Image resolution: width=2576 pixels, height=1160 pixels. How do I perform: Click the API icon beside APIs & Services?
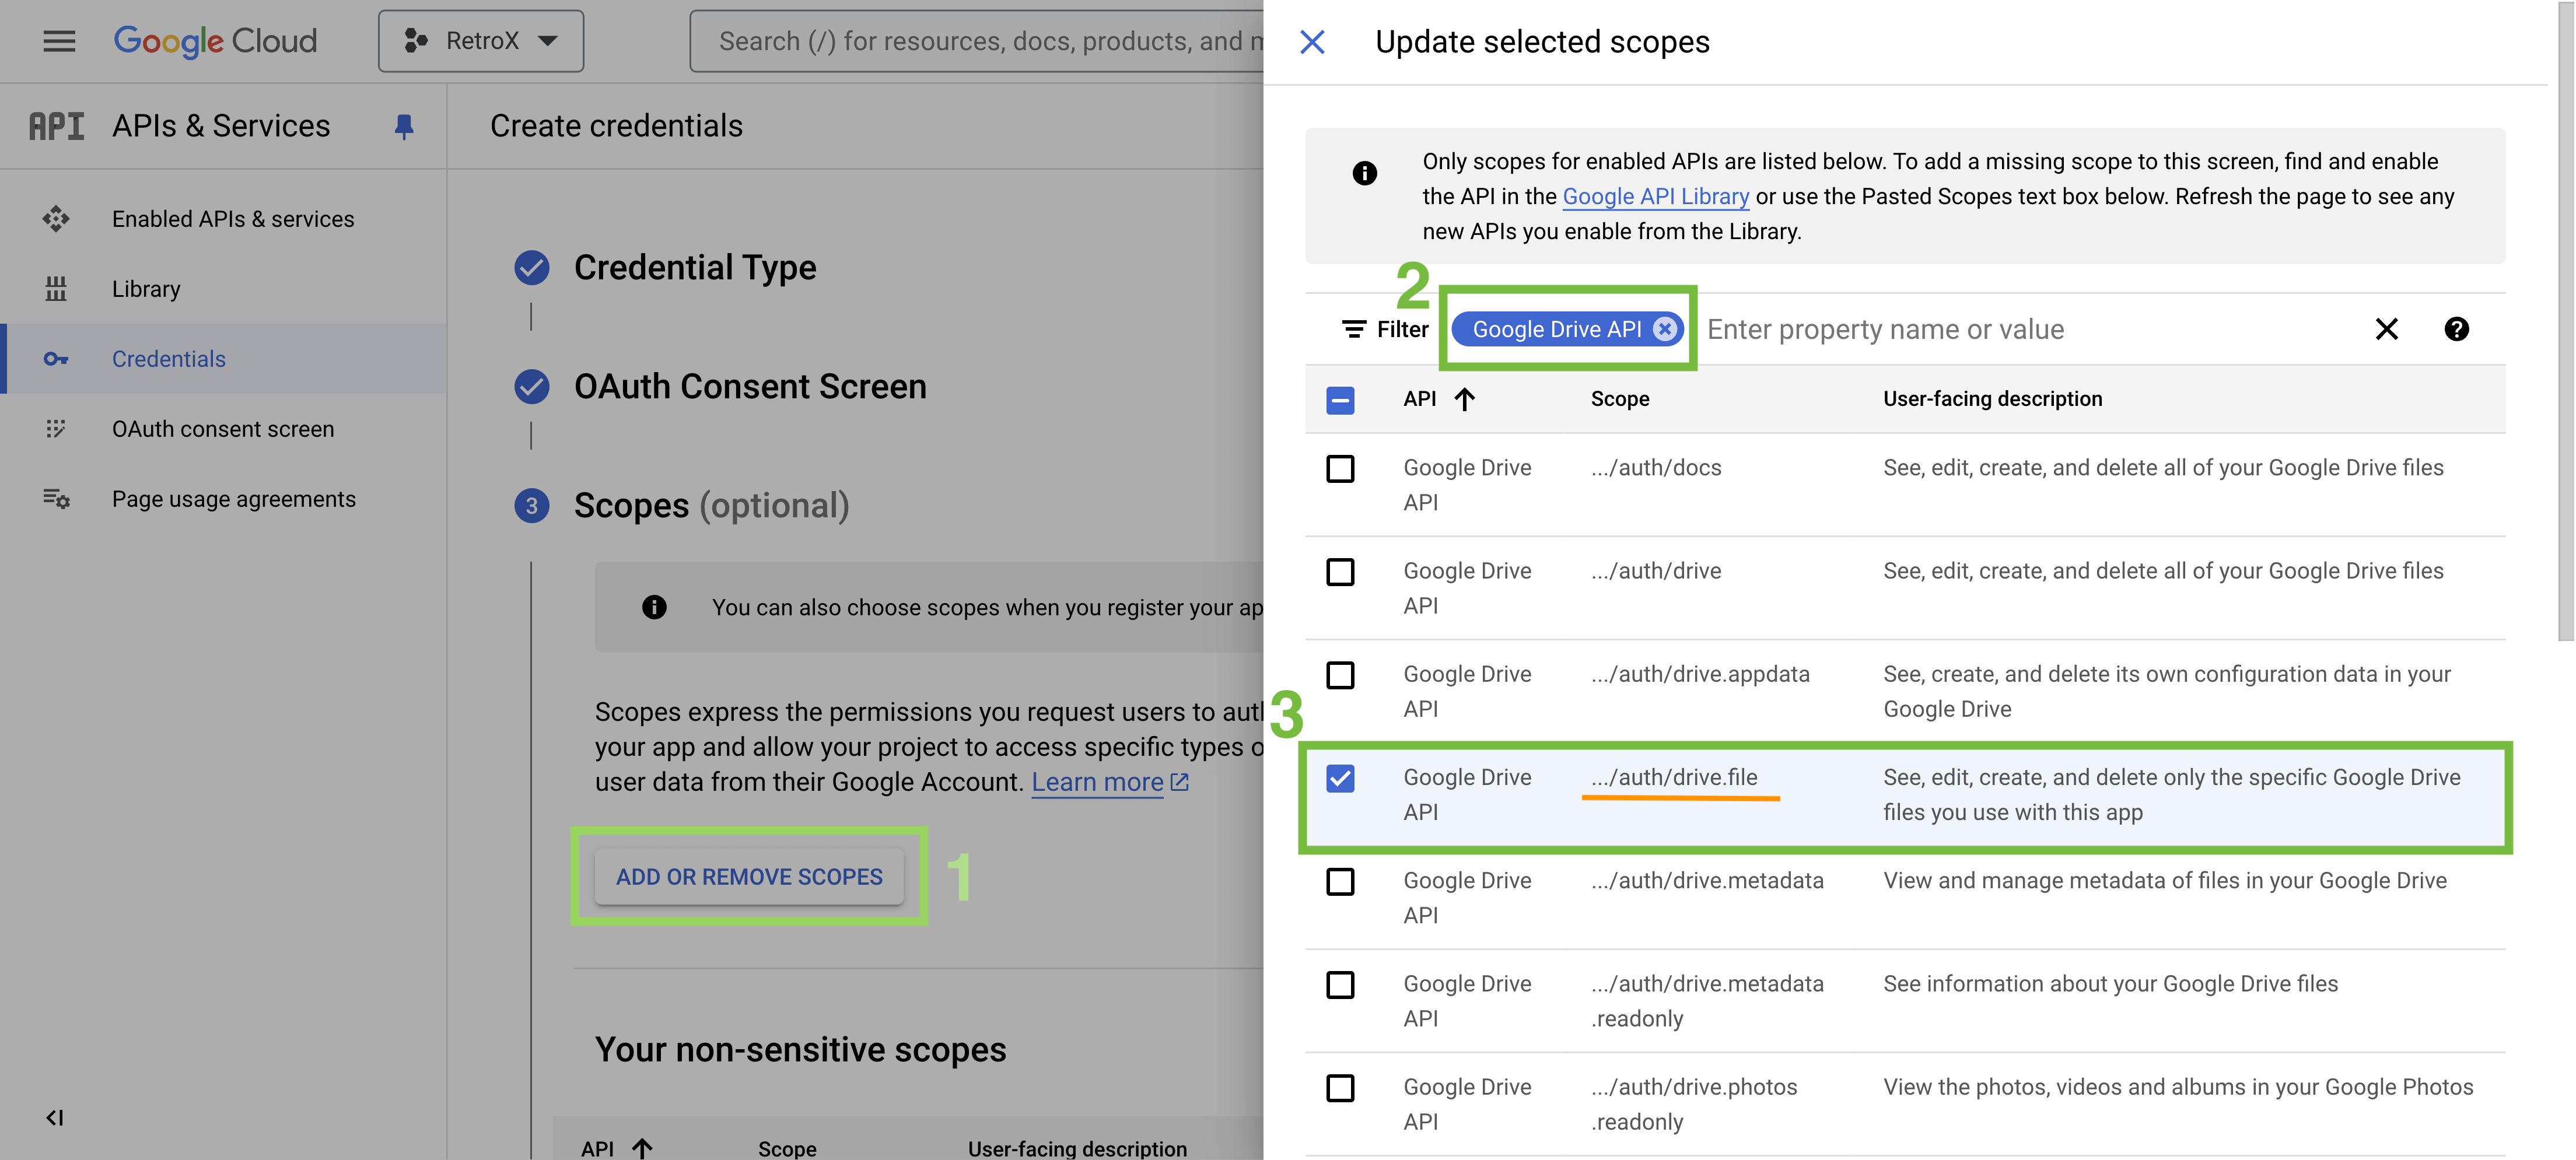click(56, 126)
